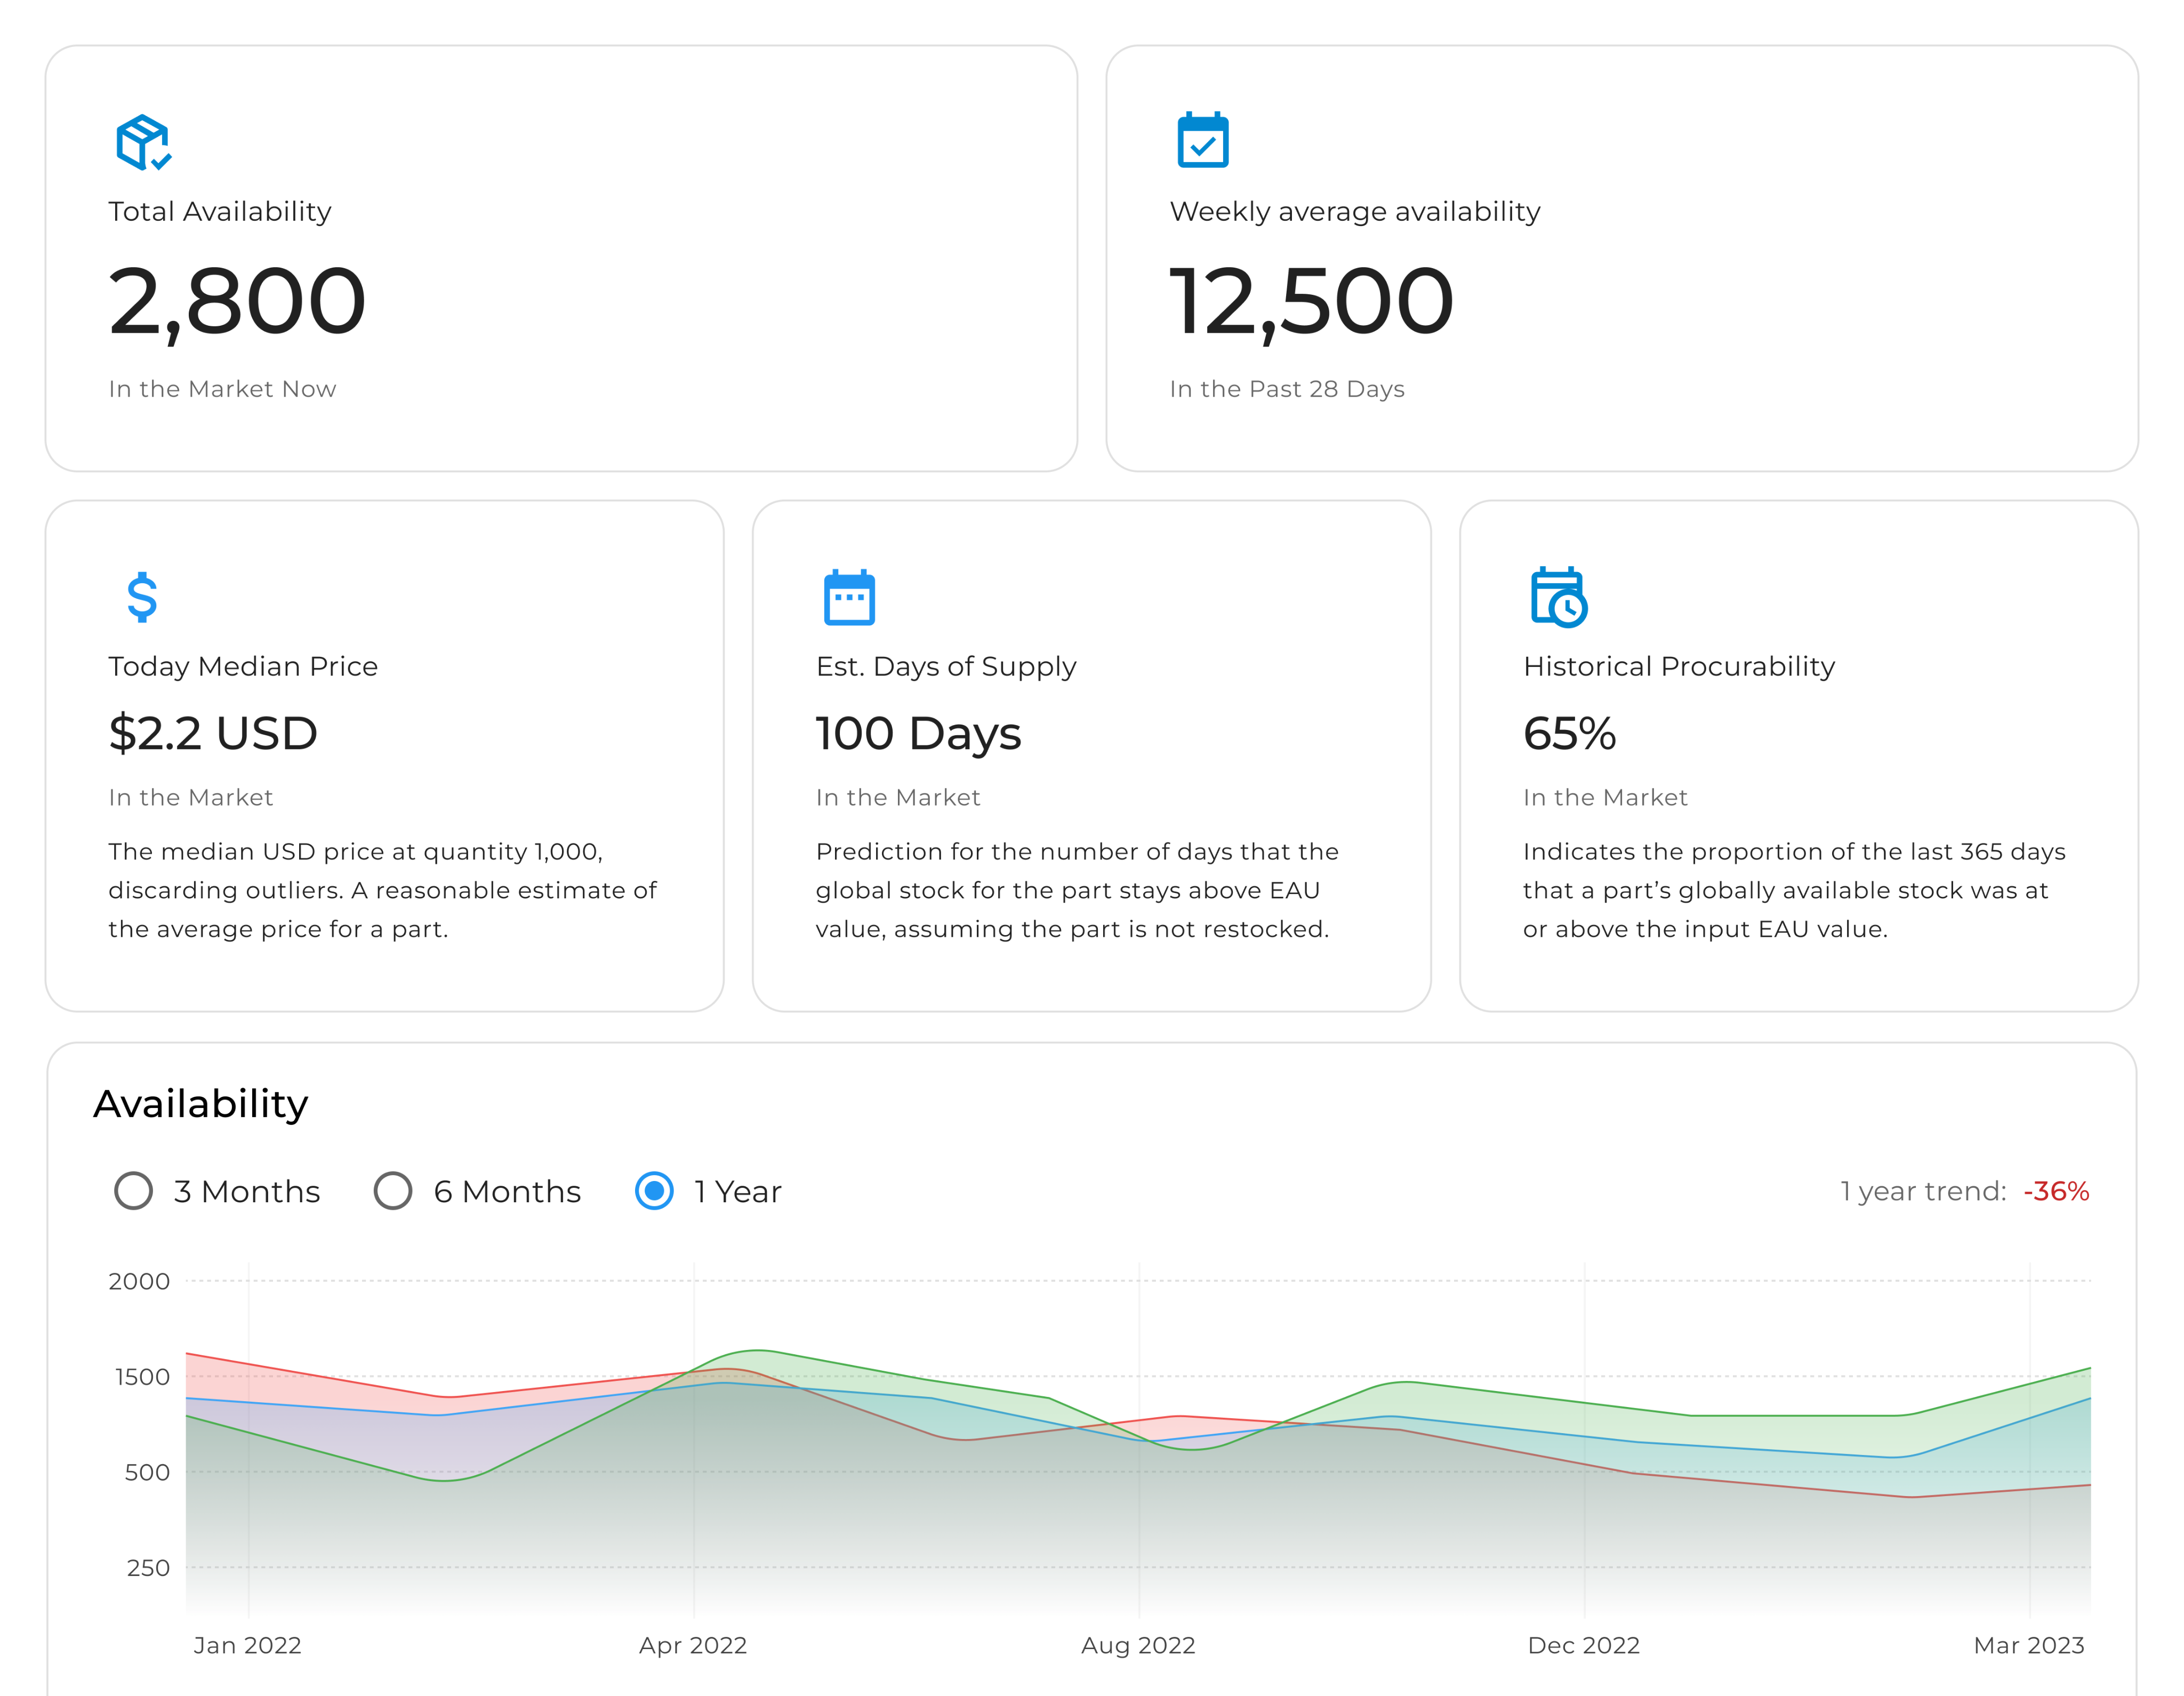
Task: Click the Mar 2023 axis label
Action: click(2028, 1645)
